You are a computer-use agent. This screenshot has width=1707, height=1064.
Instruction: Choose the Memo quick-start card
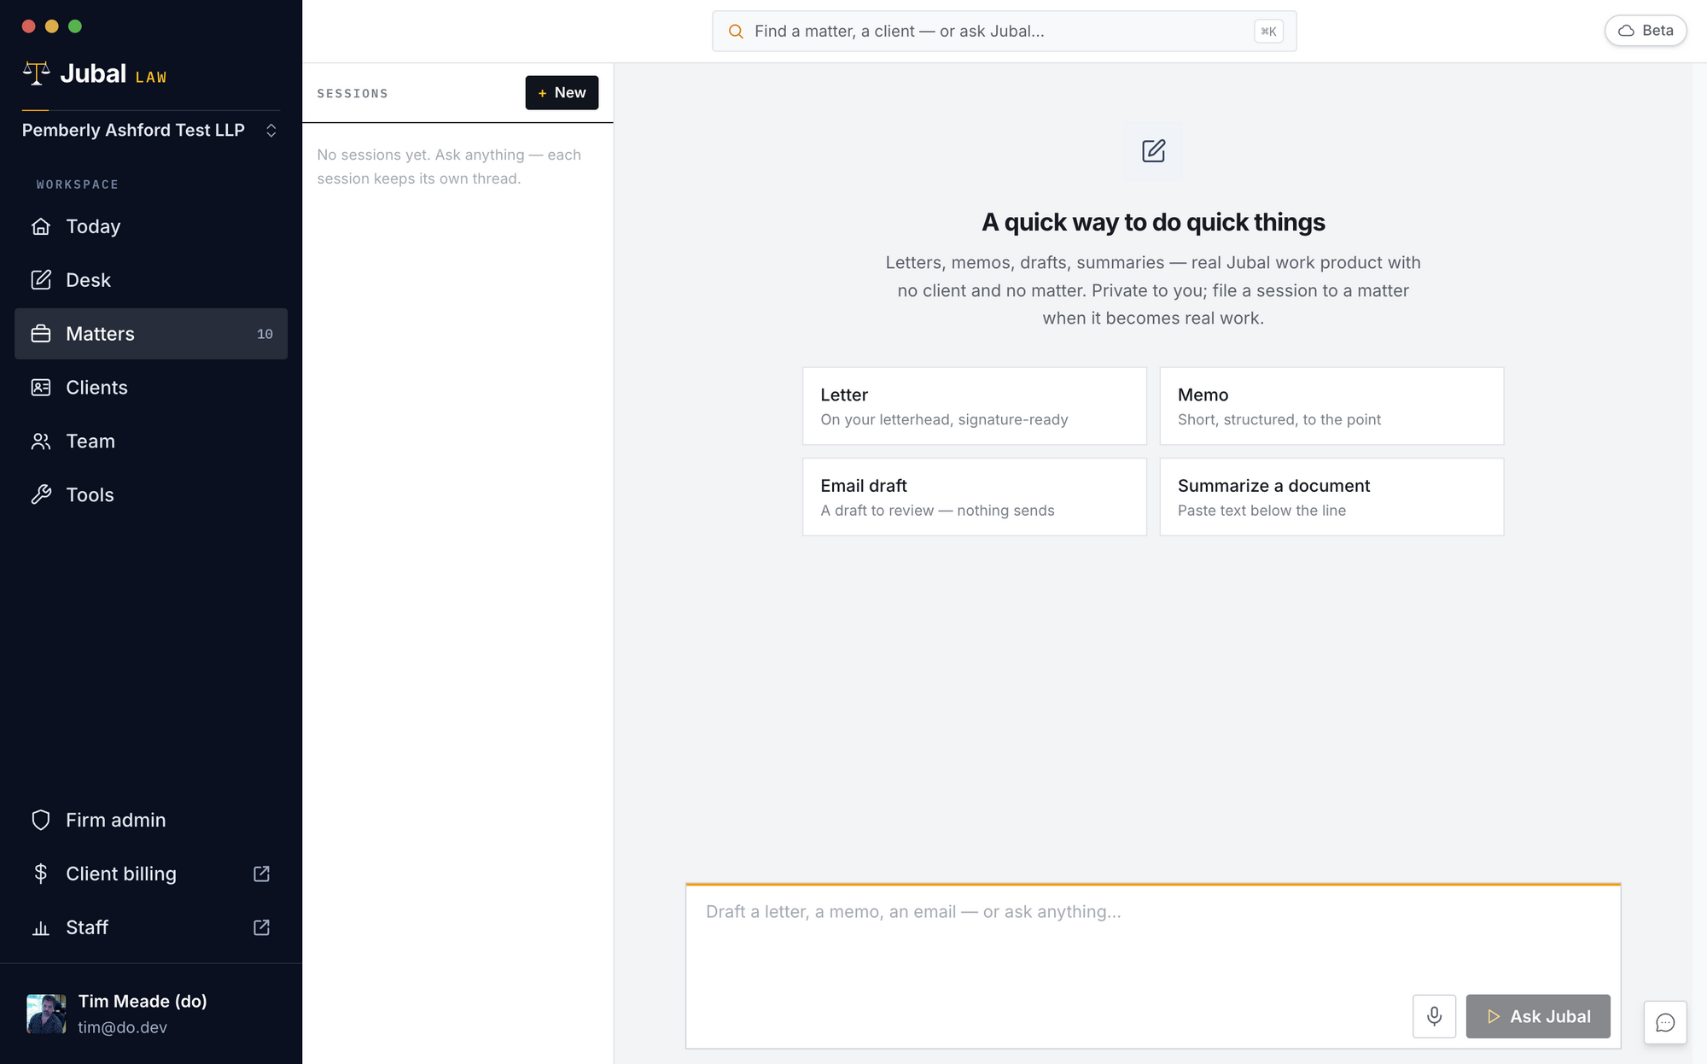(1331, 406)
